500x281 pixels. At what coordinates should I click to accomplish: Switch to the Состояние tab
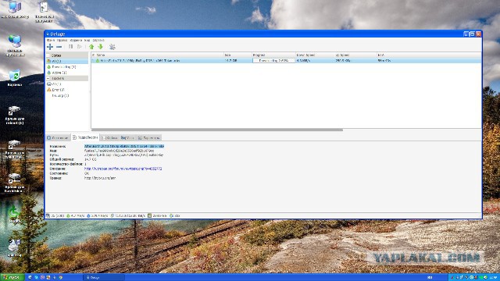(58, 137)
